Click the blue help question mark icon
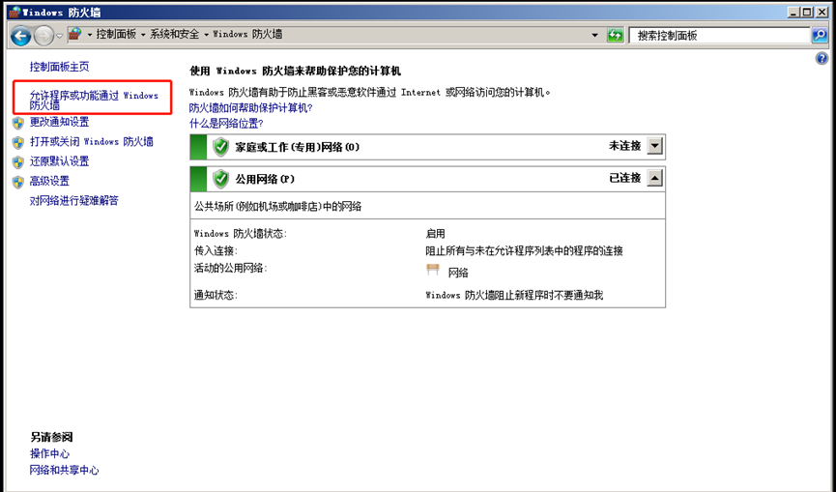This screenshot has height=492, width=836. click(x=822, y=59)
